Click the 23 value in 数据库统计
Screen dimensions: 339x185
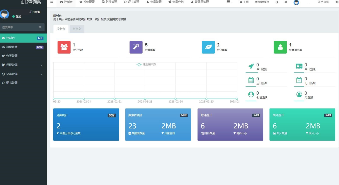(x=132, y=126)
